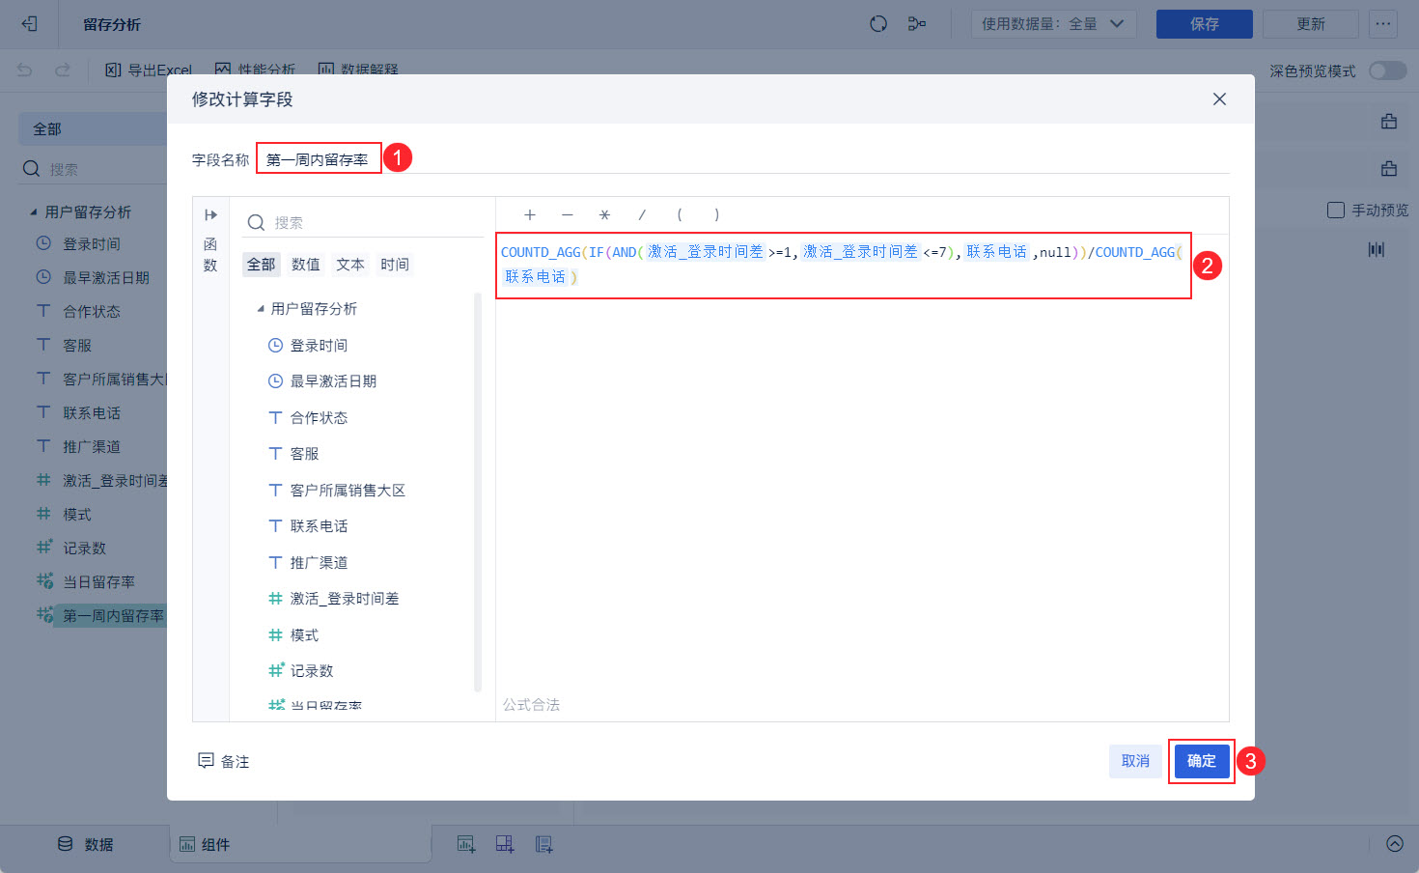The height and width of the screenshot is (873, 1419).
Task: Close the 修改计算字段 dialog
Action: coord(1219,99)
